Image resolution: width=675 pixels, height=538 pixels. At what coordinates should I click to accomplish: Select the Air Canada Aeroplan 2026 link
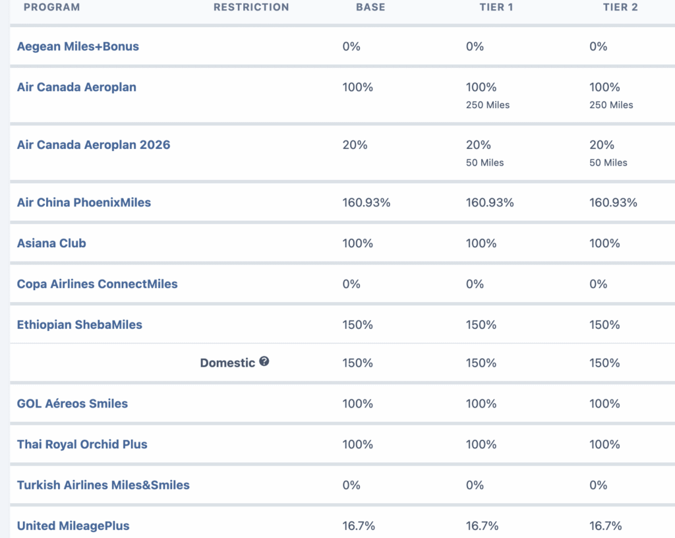click(94, 145)
